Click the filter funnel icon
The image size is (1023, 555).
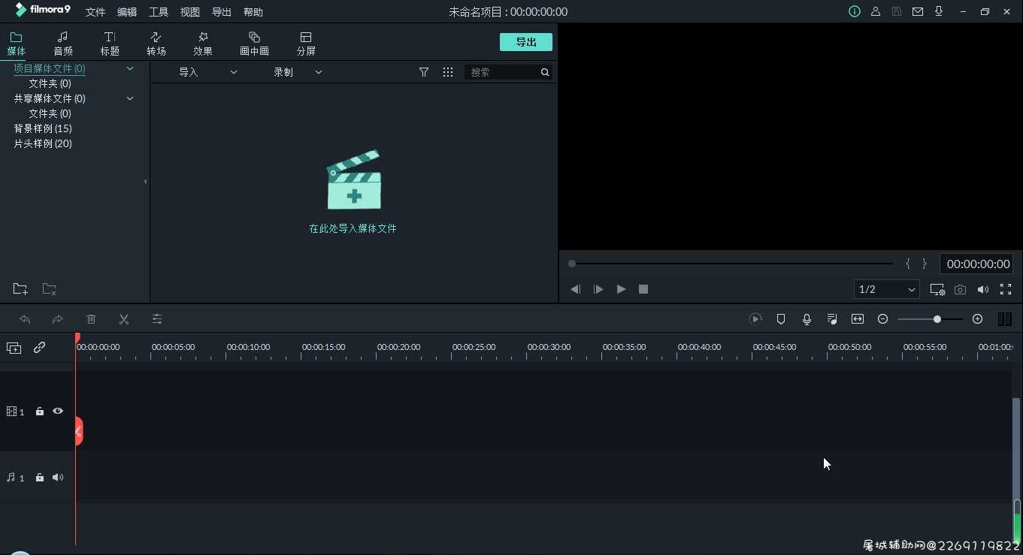(x=424, y=72)
